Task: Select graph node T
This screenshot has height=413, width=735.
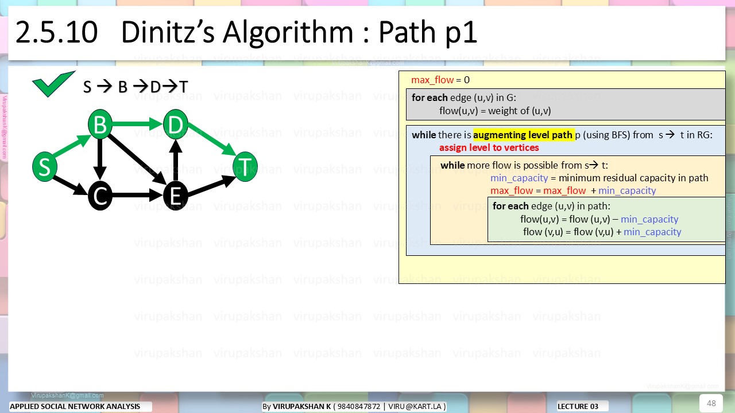Action: pos(245,167)
